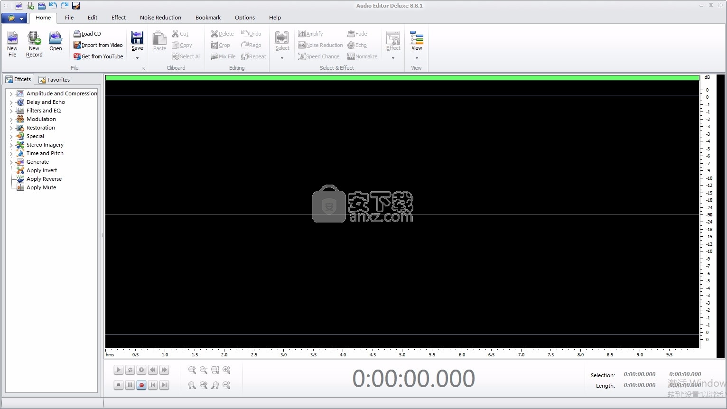
Task: Click the fast forward transport button
Action: (x=164, y=370)
